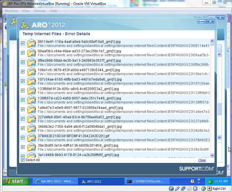Select file name 227d4fe8-9941-40ad jpg text

click(x=79, y=117)
